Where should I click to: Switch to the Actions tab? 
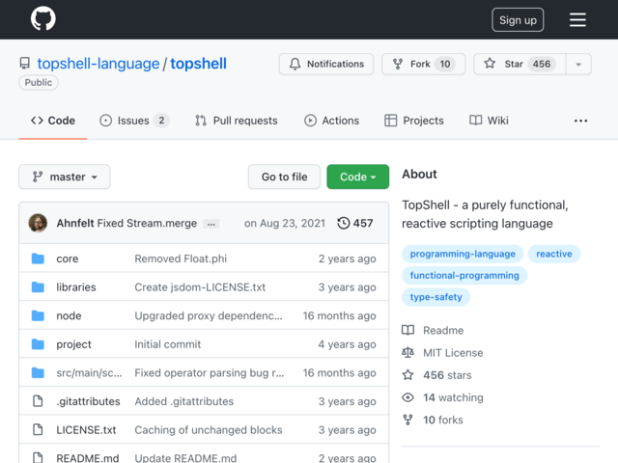pyautogui.click(x=331, y=121)
